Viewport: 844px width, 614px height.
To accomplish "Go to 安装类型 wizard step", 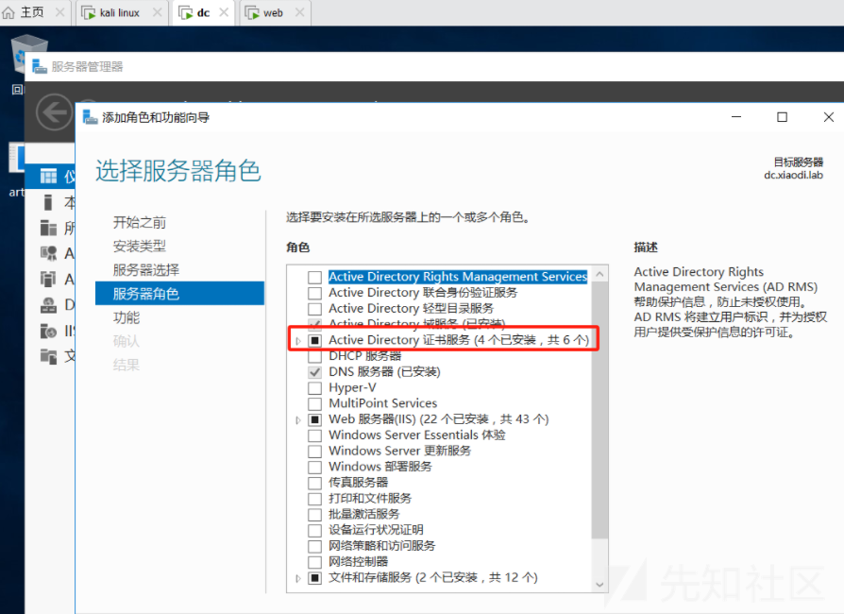I will (140, 247).
